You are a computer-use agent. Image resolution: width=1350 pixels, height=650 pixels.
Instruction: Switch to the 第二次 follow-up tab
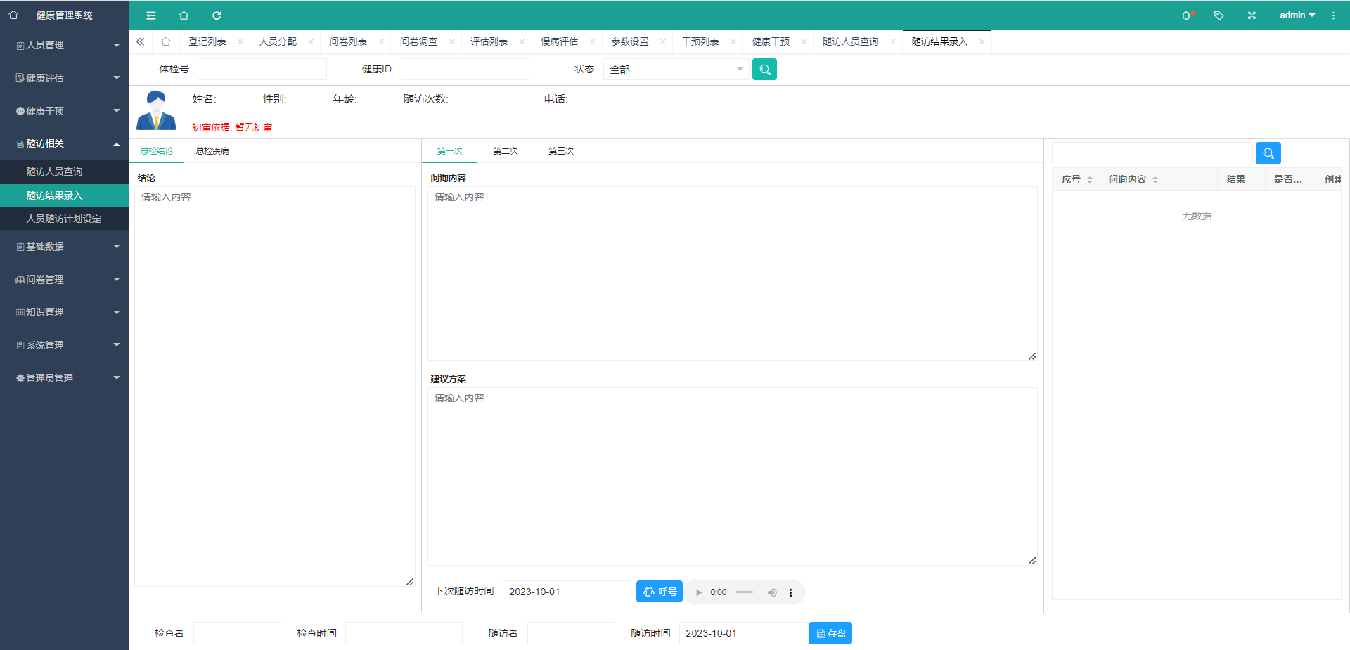(505, 151)
